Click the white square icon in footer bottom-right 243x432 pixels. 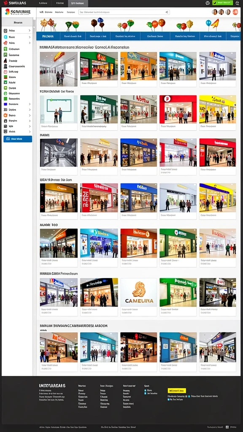[x=227, y=427]
